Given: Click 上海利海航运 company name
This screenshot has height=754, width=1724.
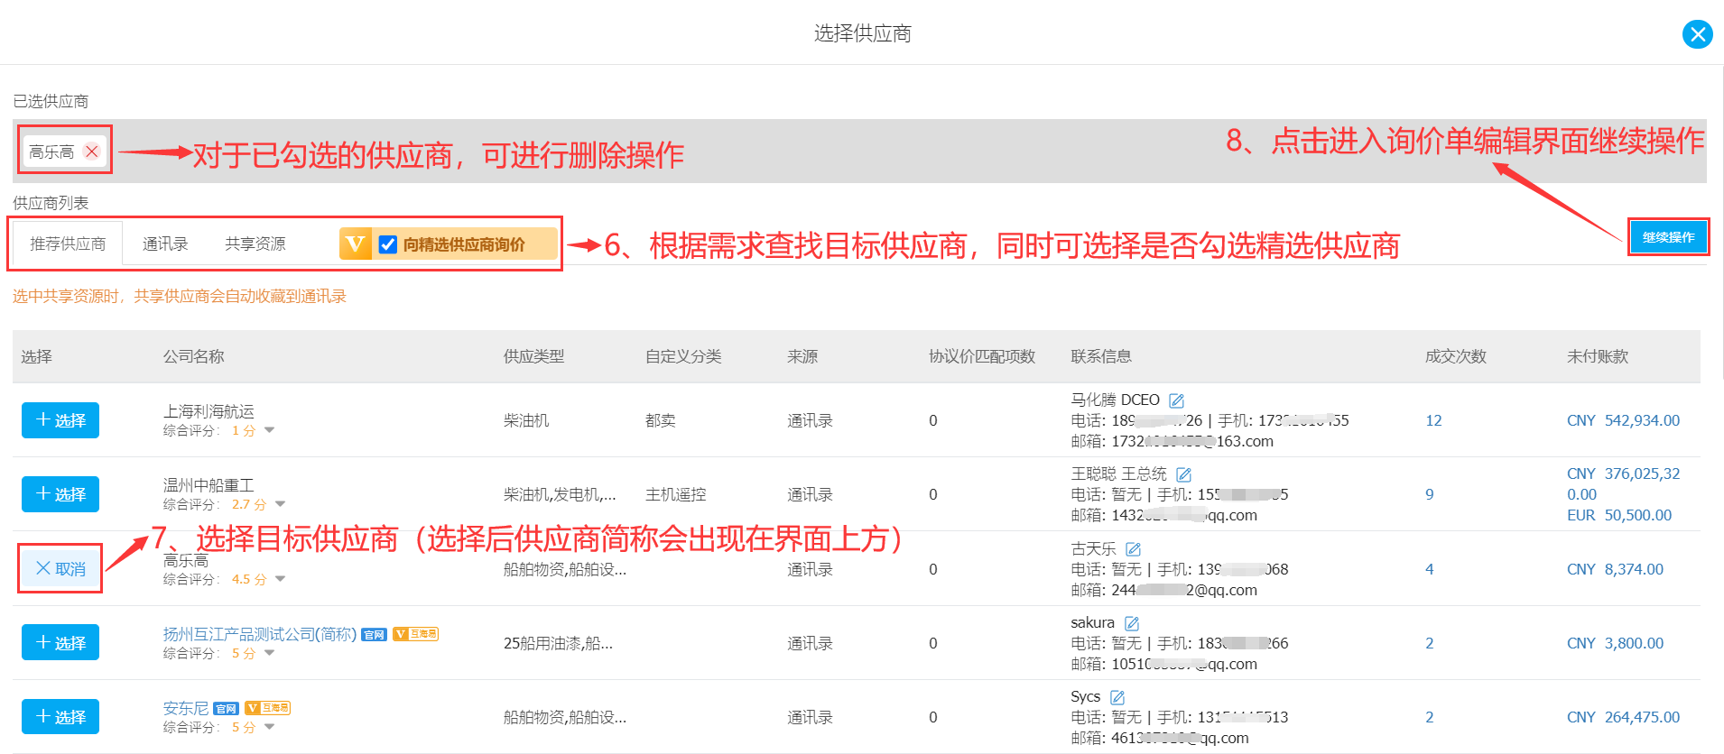Looking at the screenshot, I should pos(209,411).
